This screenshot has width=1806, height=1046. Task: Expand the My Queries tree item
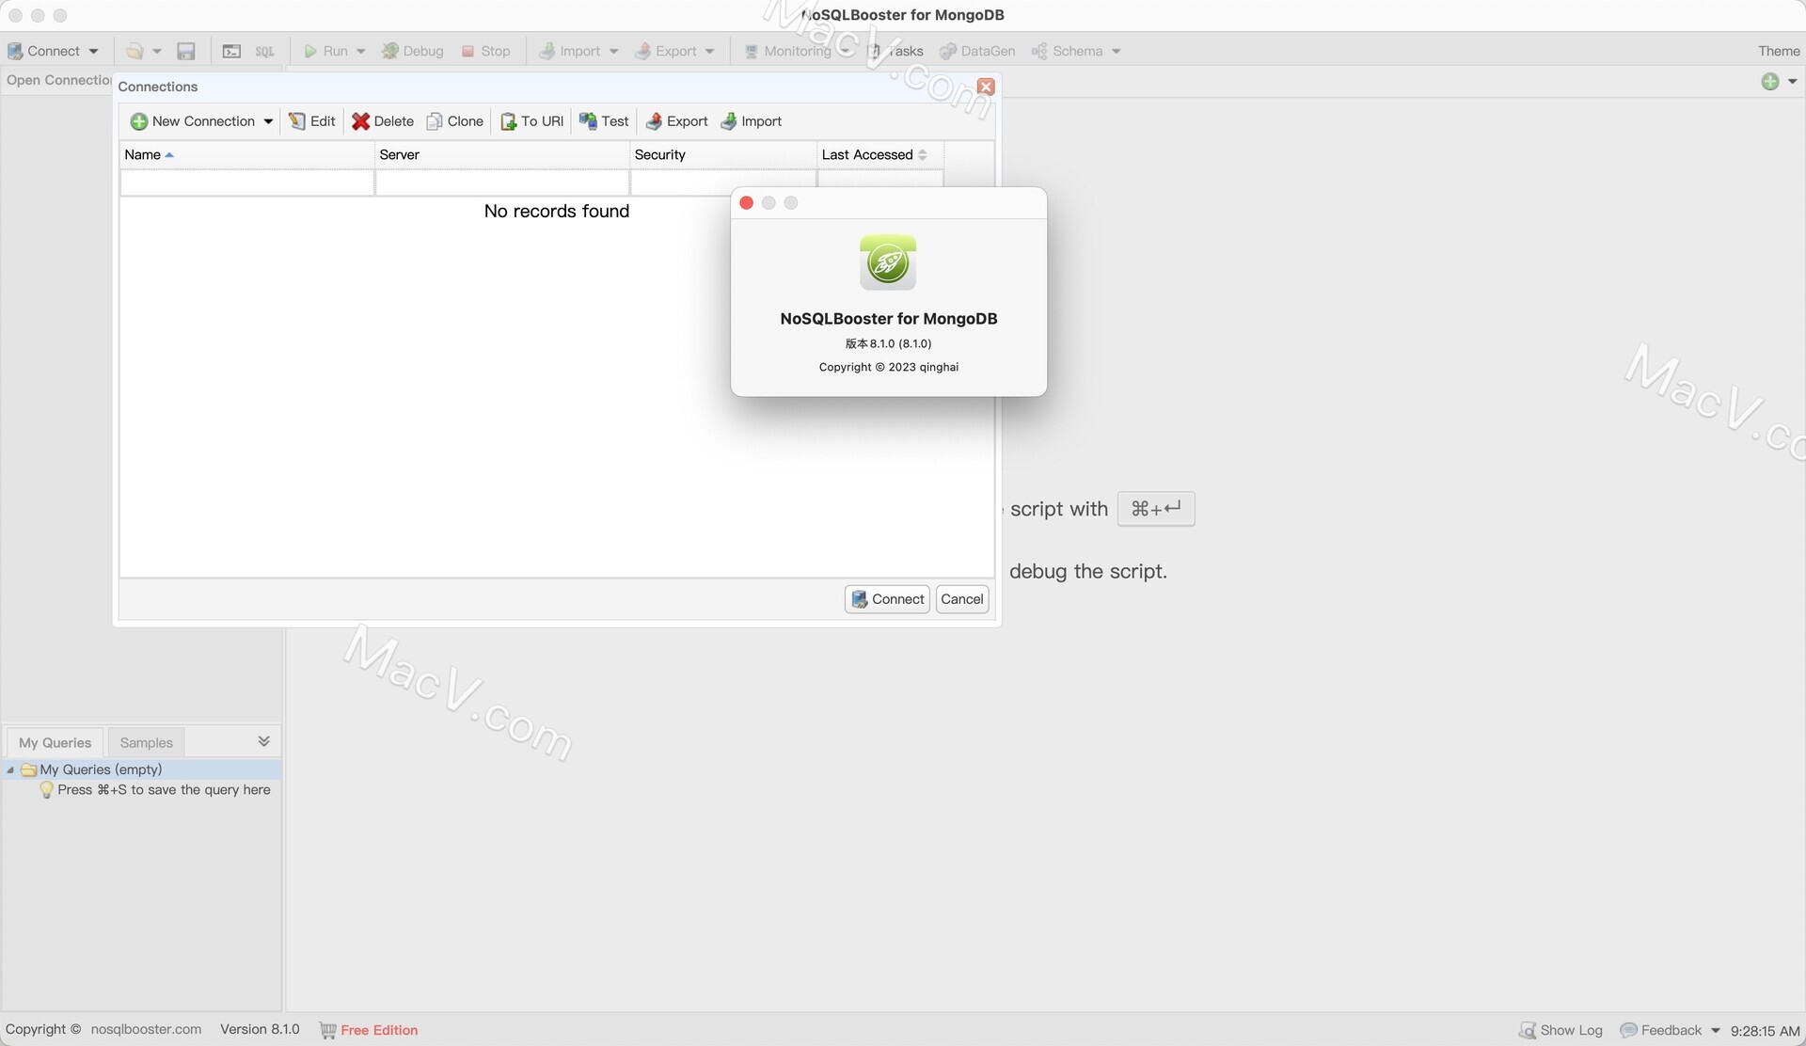click(10, 769)
